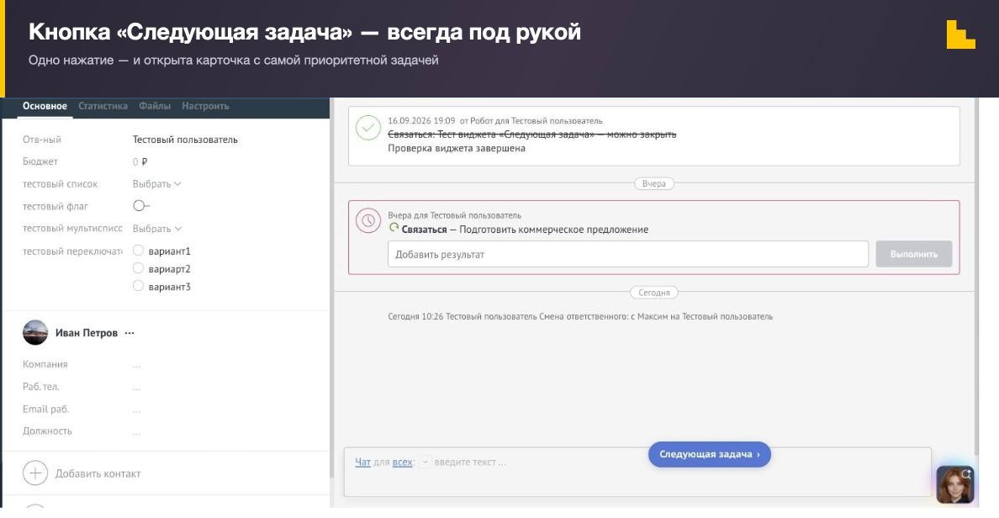999x518 pixels.
Task: Click the Должность empty value
Action: [136, 432]
